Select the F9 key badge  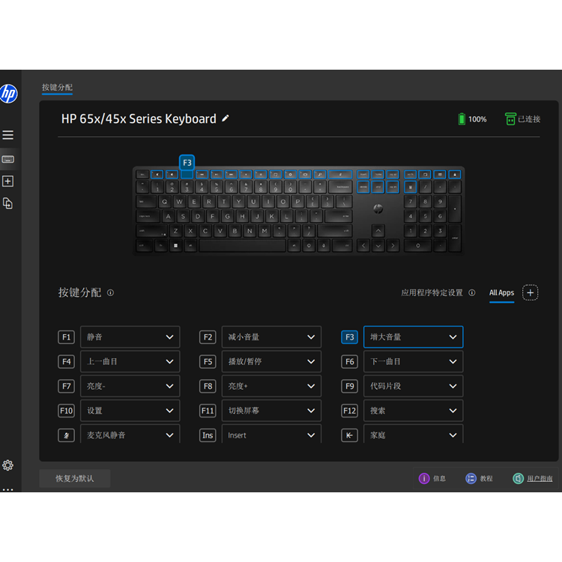(x=349, y=386)
